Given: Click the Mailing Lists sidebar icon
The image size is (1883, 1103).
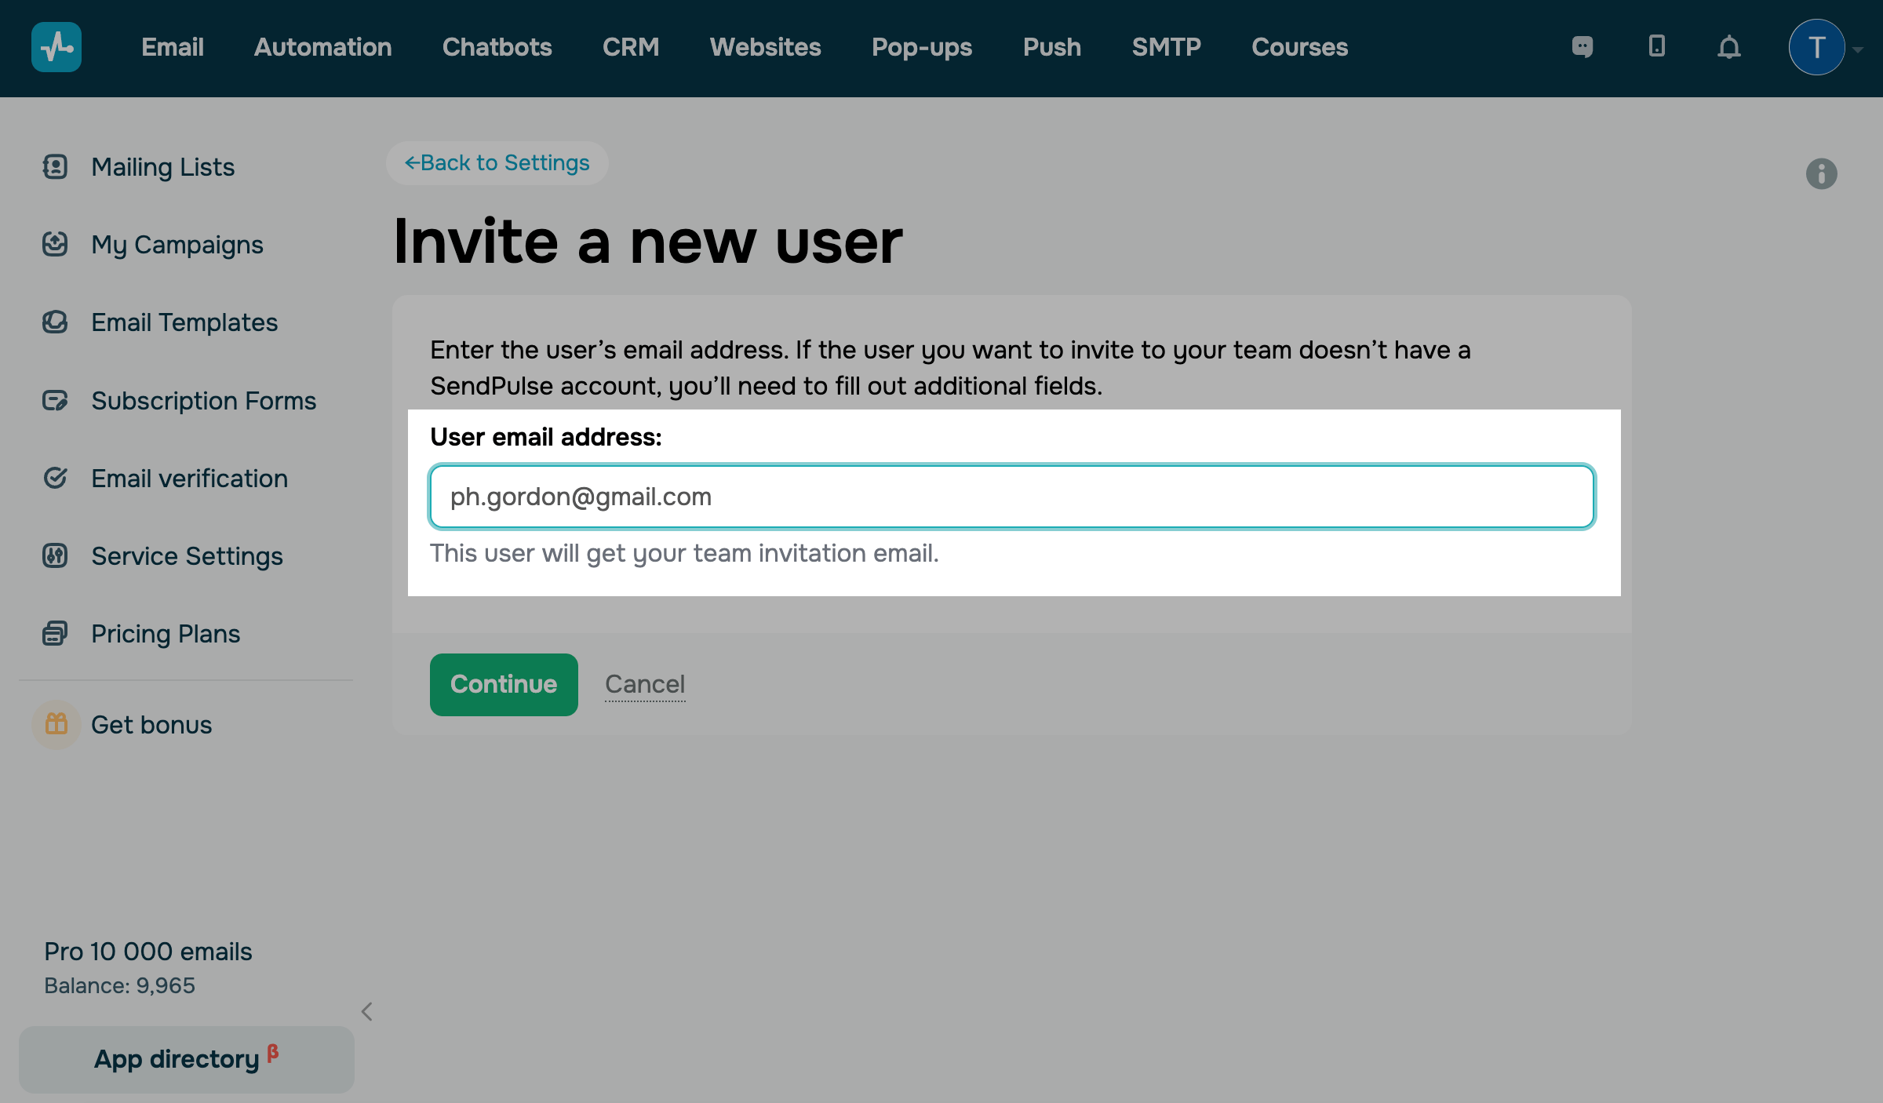Looking at the screenshot, I should tap(55, 166).
